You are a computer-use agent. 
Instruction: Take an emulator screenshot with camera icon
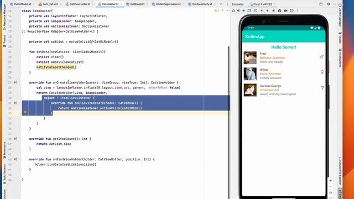coord(279,11)
